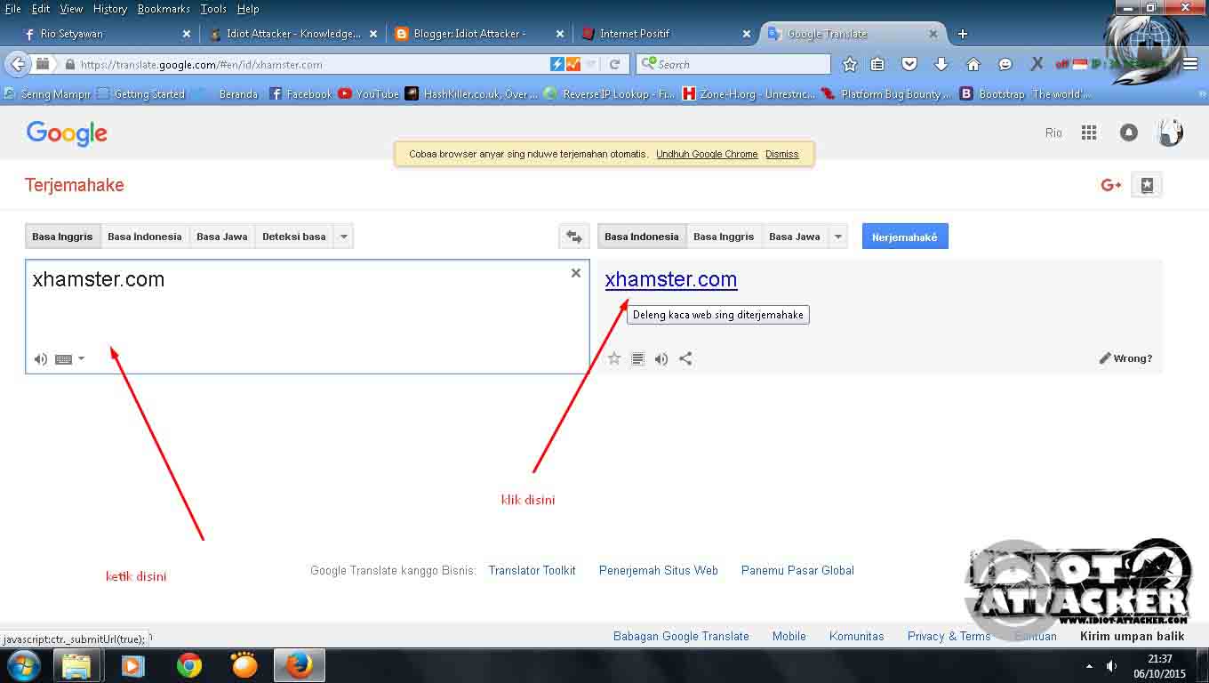Image resolution: width=1209 pixels, height=683 pixels.
Task: Open the File menu
Action: [x=13, y=9]
